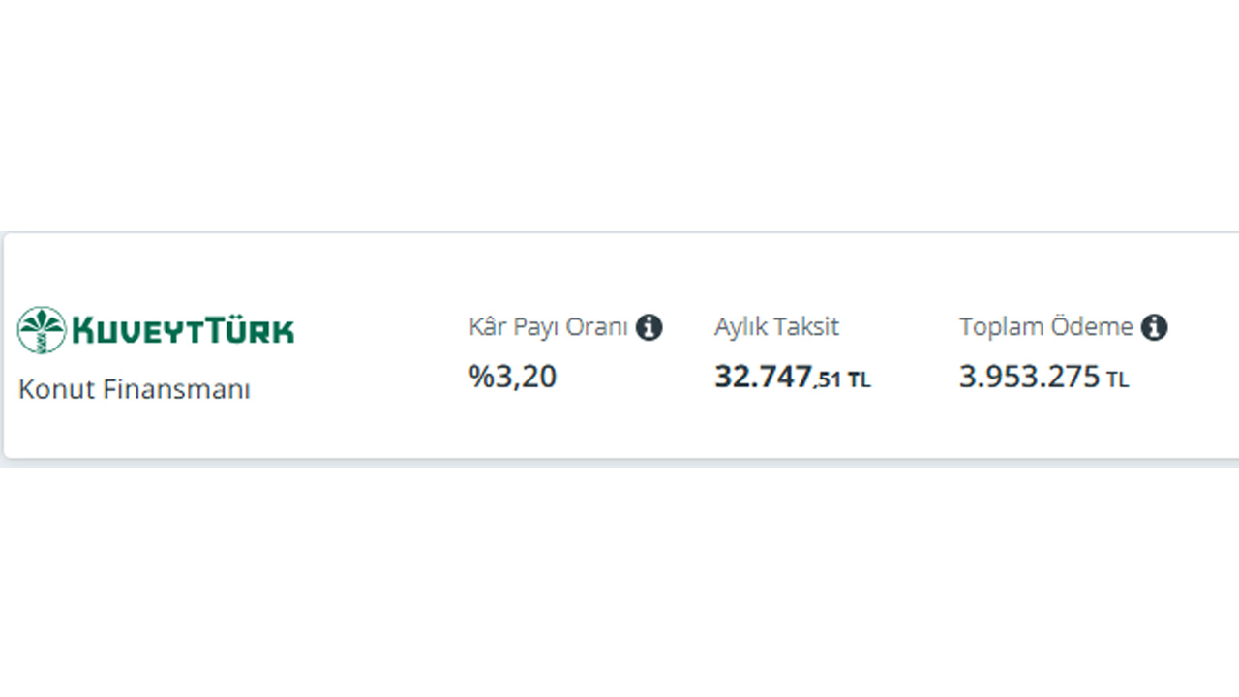This screenshot has height=697, width=1239.
Task: Click the word Oranı in rate label
Action: pyautogui.click(x=597, y=327)
